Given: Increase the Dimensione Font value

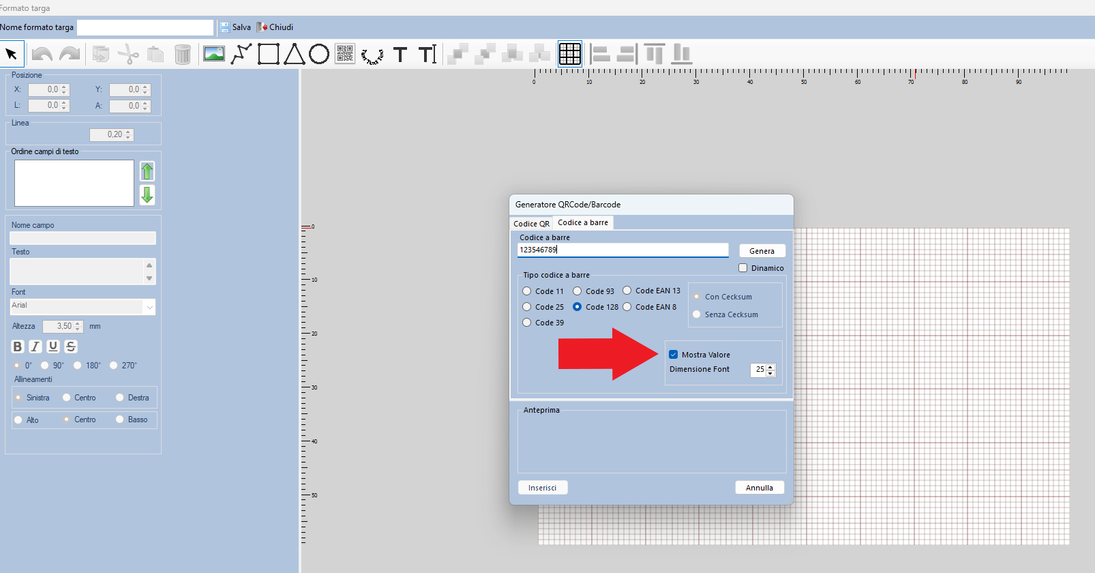Looking at the screenshot, I should click(x=770, y=366).
